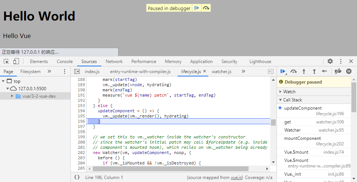357x182 pixels.
Task: Open the Elements tab
Action: 39,62
